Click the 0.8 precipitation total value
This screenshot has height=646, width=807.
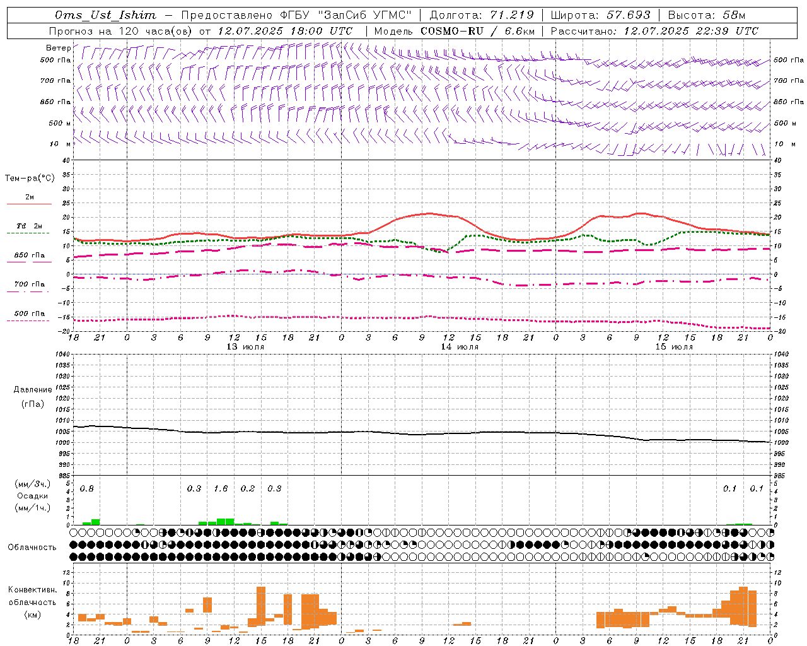tap(87, 489)
